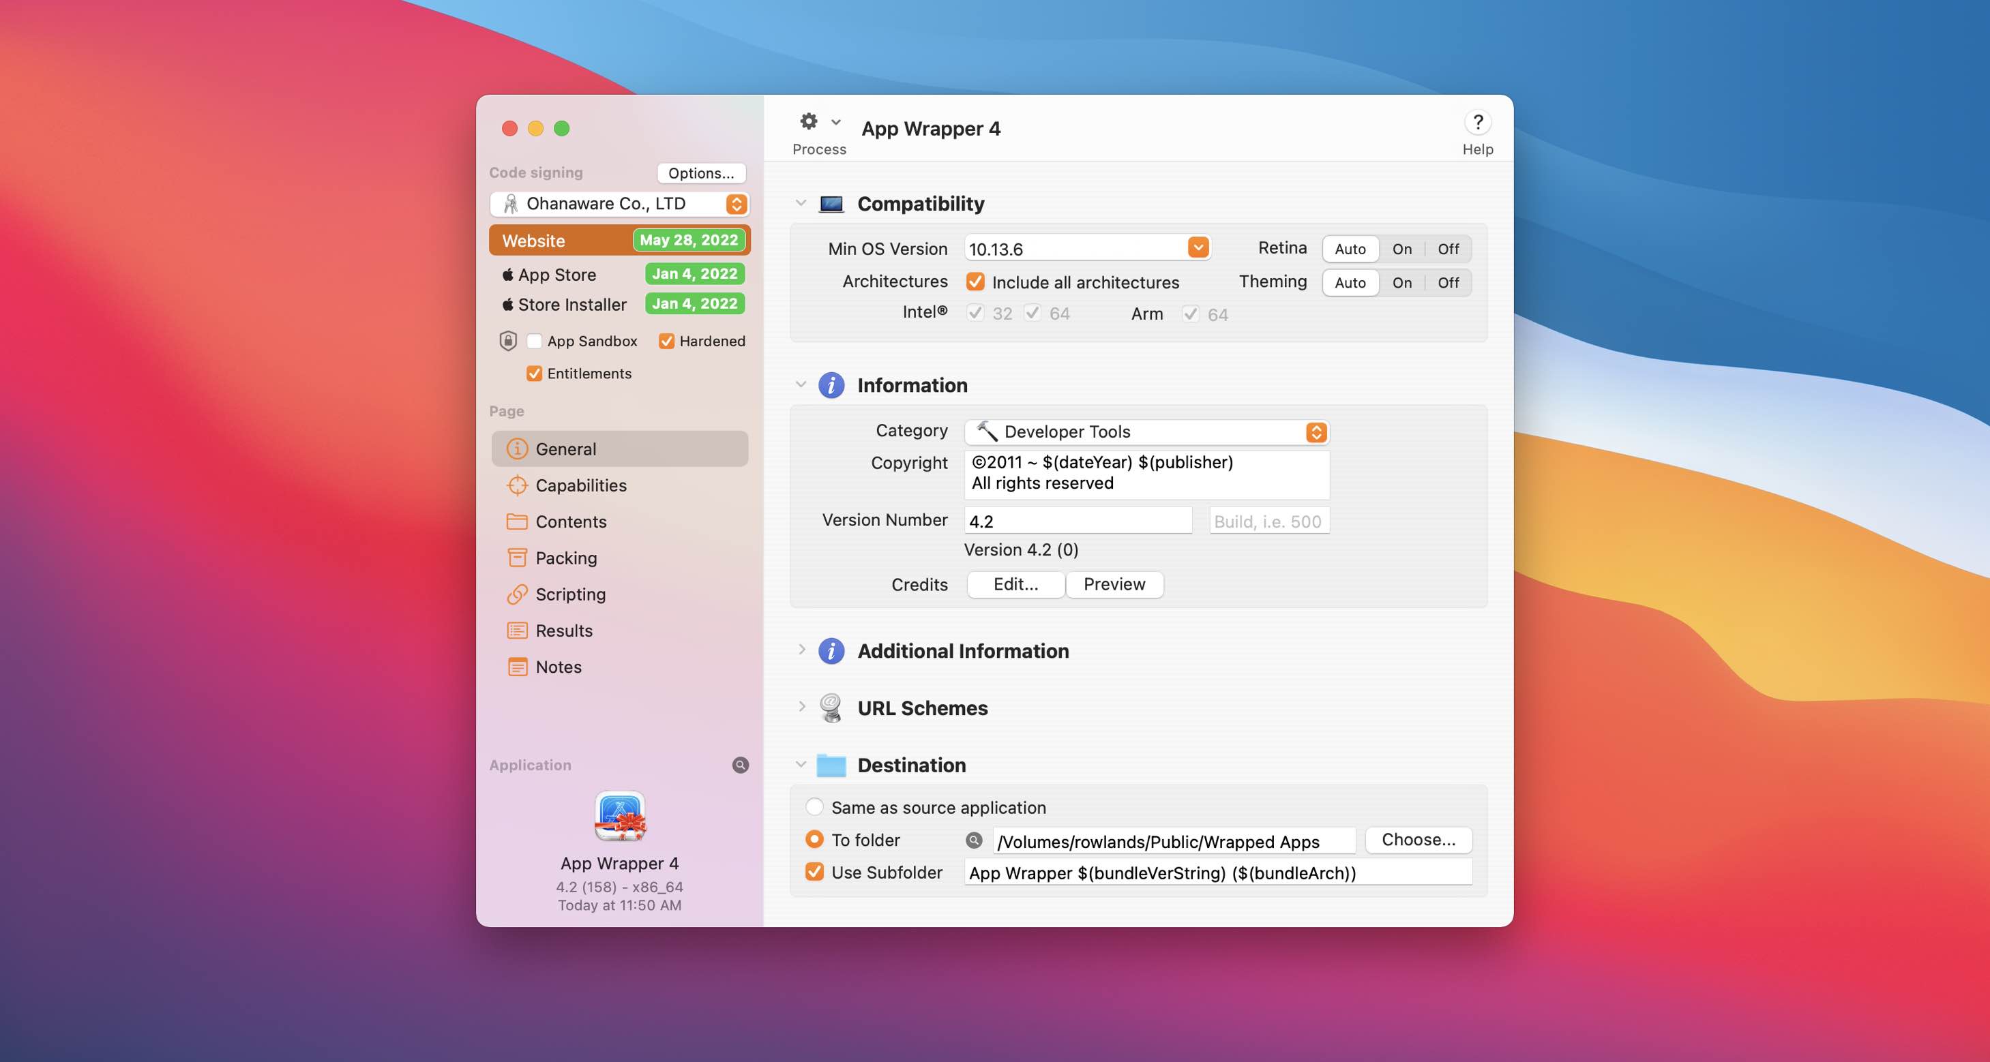The height and width of the screenshot is (1062, 1990).
Task: Click the Destination folder icon
Action: pos(831,765)
